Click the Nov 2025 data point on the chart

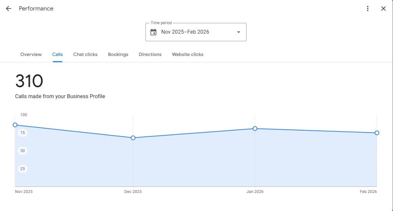(x=15, y=125)
